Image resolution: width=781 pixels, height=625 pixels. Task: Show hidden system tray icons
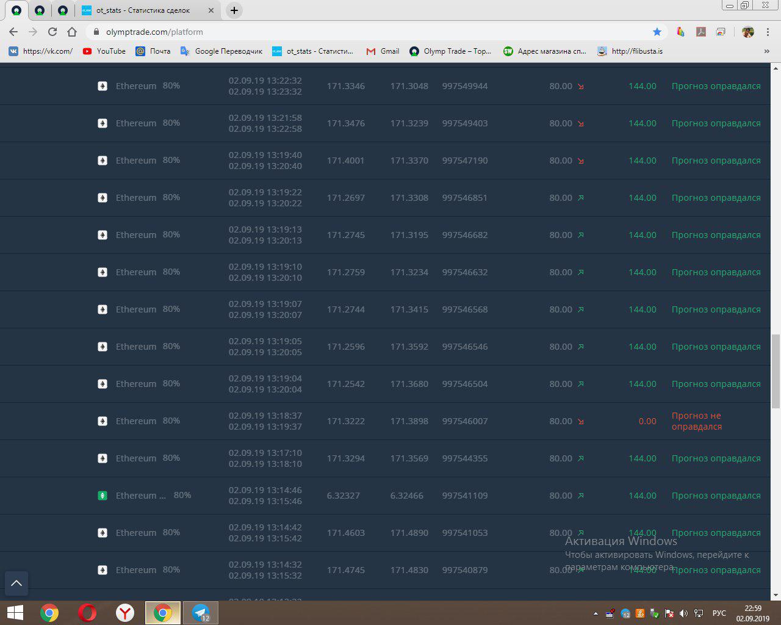[596, 613]
